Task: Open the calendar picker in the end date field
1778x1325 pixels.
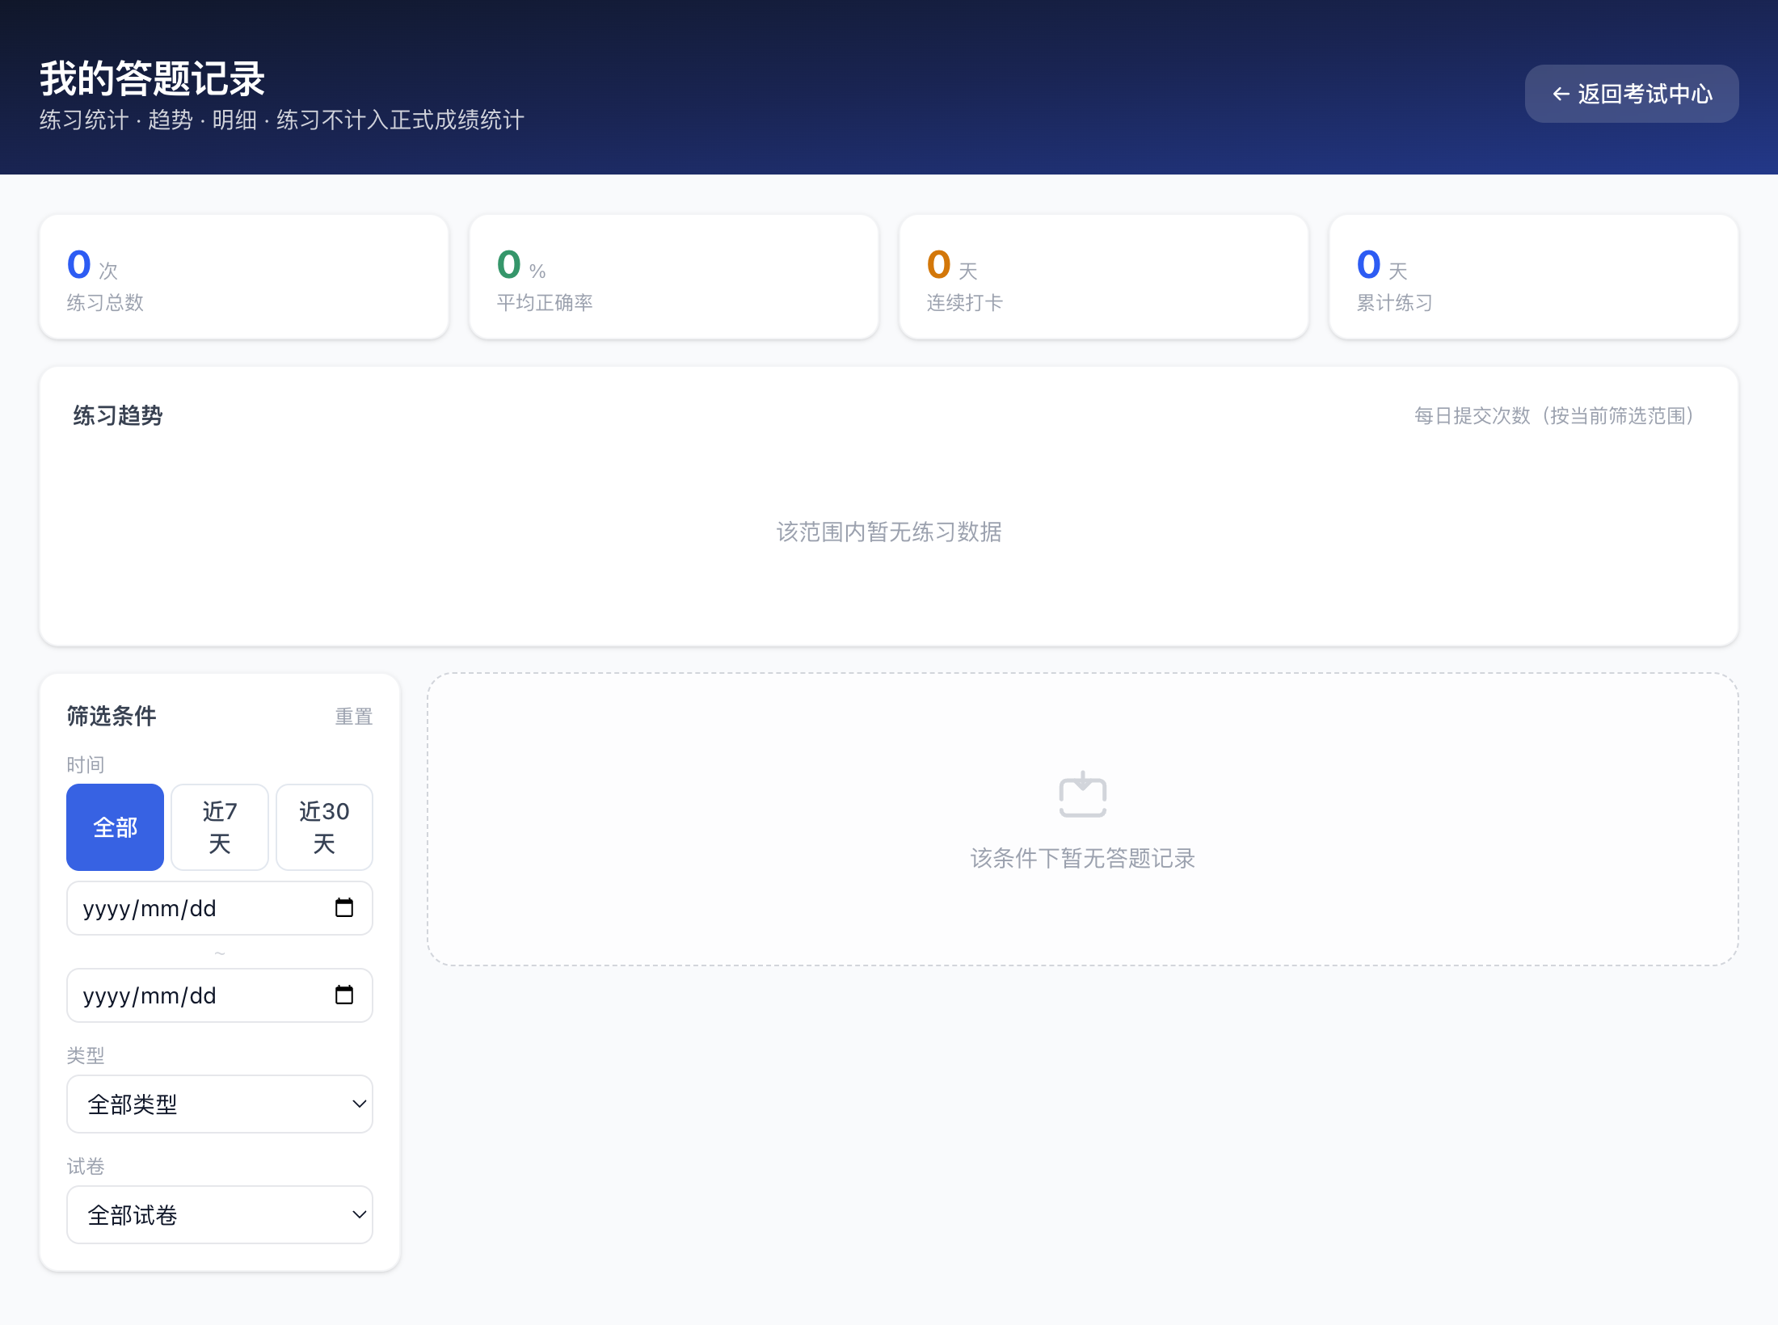Action: pyautogui.click(x=344, y=995)
